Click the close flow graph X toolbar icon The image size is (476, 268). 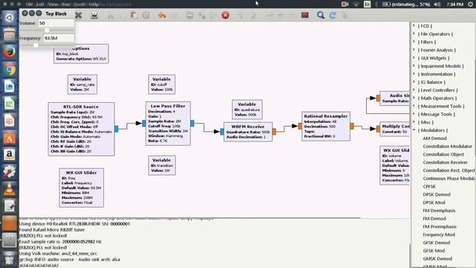click(x=78, y=15)
